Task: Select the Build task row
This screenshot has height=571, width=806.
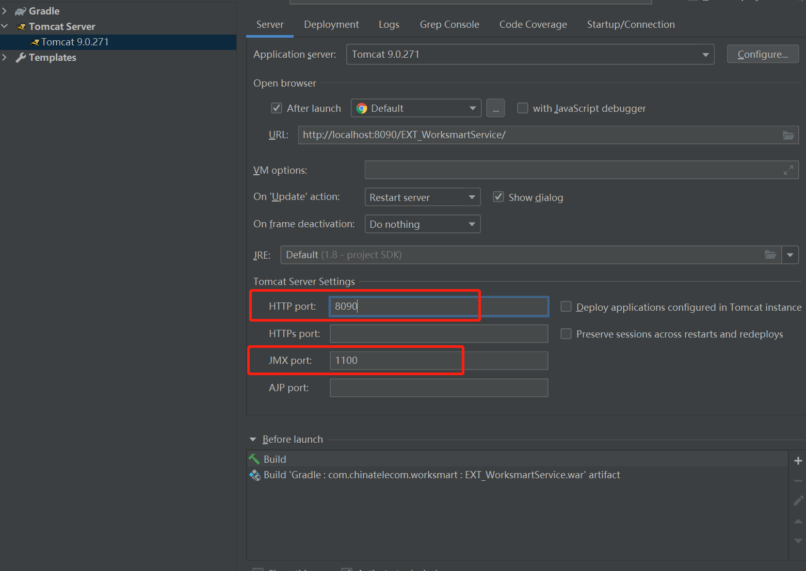Action: pos(518,459)
